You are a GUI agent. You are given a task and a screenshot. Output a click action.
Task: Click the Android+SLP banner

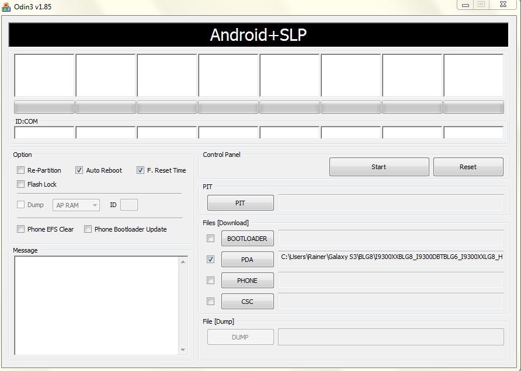click(x=259, y=35)
